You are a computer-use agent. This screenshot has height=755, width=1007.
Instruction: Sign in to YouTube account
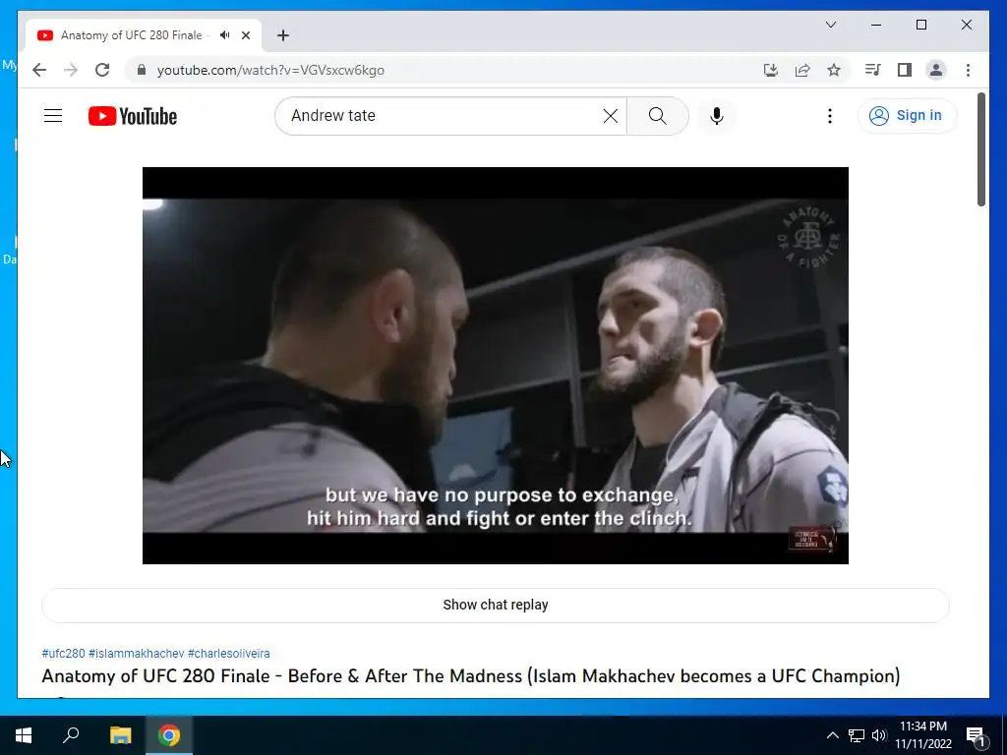click(906, 116)
